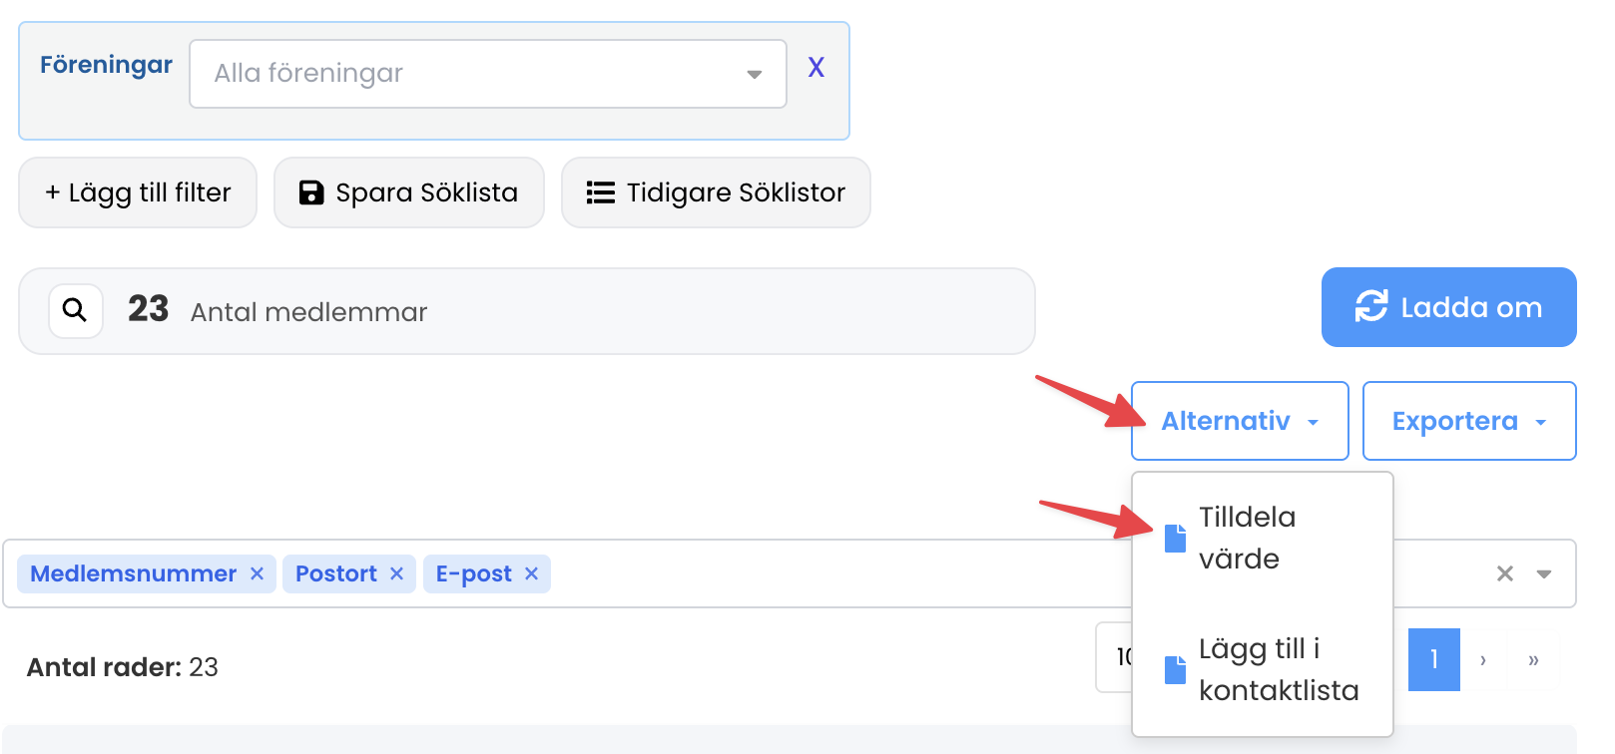Expand the chevron on the right-side selector
This screenshot has height=754, width=1615.
[x=1545, y=573]
